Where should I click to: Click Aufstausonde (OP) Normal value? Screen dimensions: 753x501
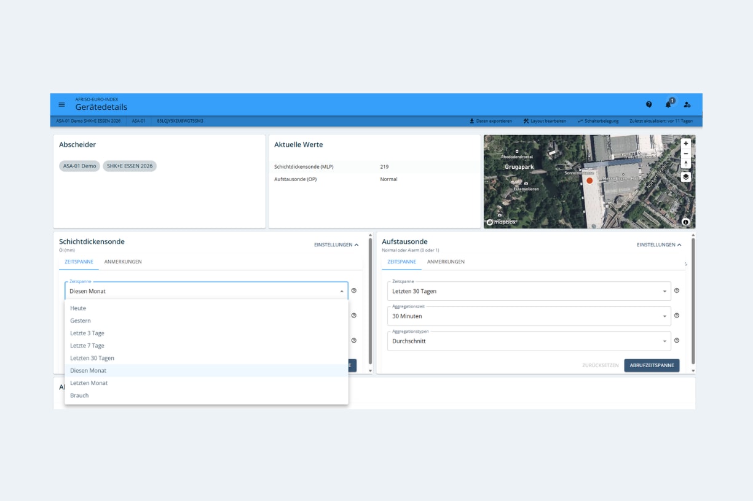pos(388,179)
